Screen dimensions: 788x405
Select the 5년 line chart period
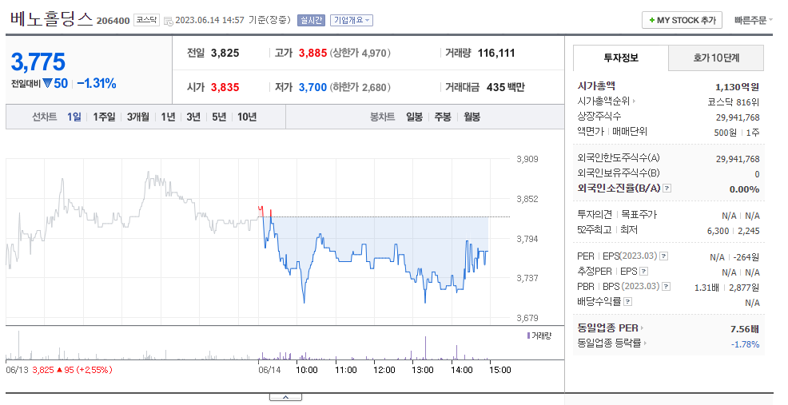[219, 117]
